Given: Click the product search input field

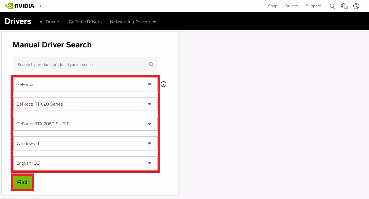Looking at the screenshot, I should pos(81,65).
